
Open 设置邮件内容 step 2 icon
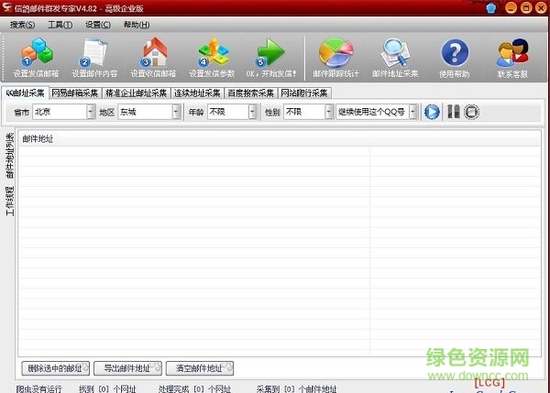(93, 52)
